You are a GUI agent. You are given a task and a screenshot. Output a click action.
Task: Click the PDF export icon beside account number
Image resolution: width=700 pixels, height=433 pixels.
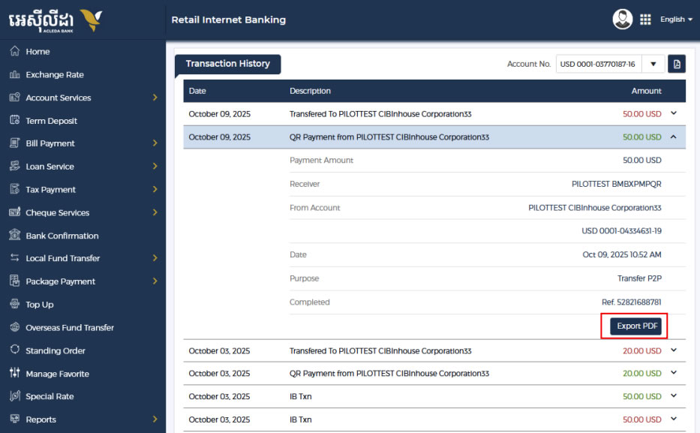[x=677, y=65]
